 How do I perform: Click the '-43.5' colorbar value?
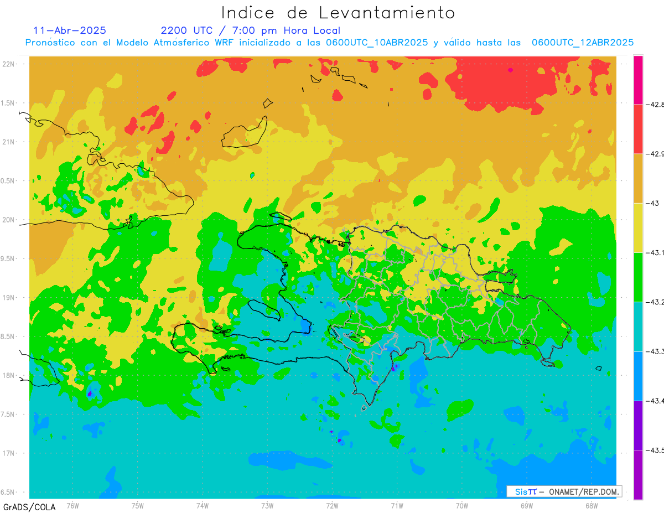tap(655, 450)
